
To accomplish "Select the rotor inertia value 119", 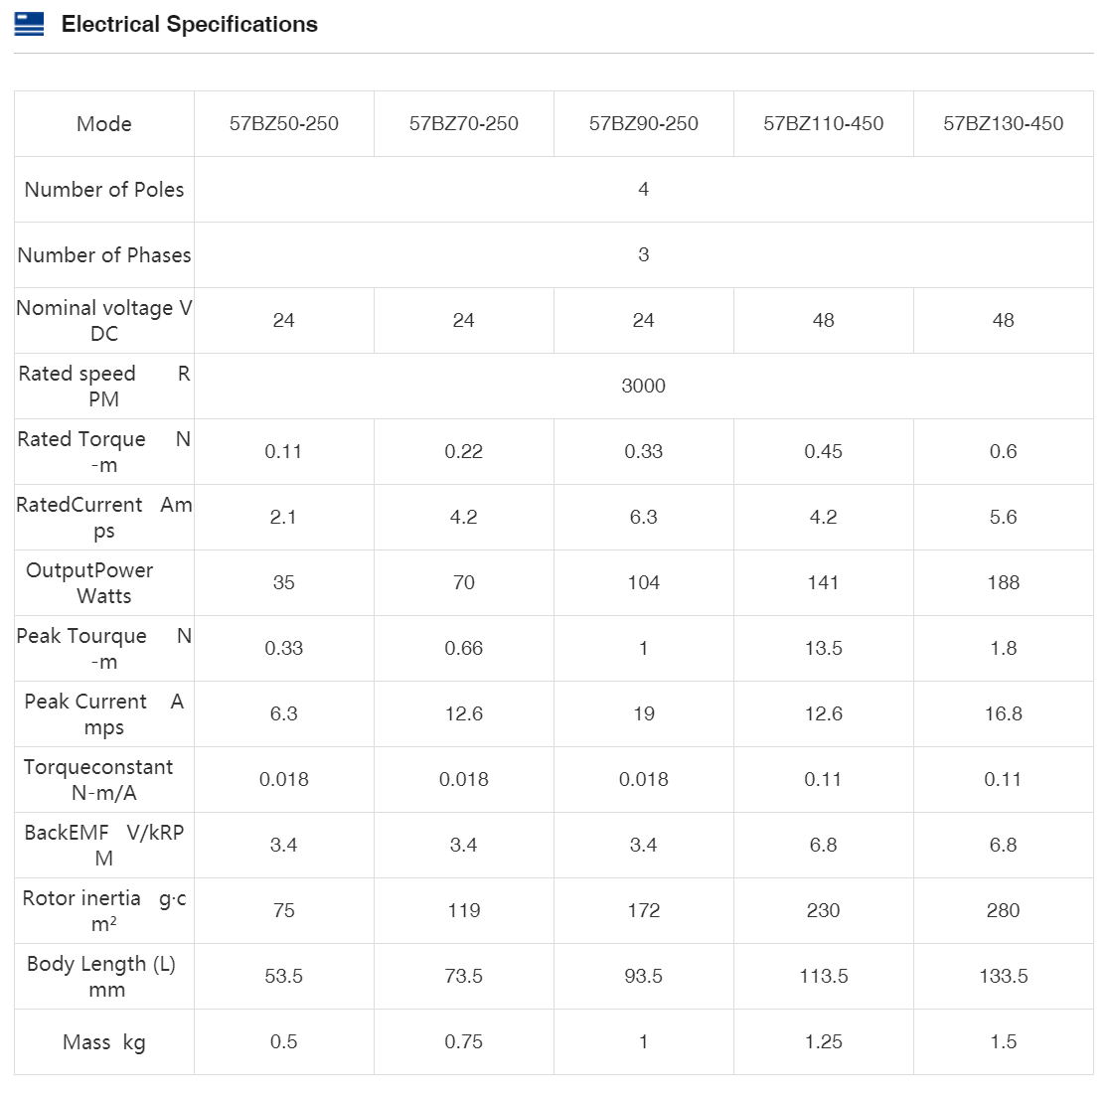I will [464, 911].
